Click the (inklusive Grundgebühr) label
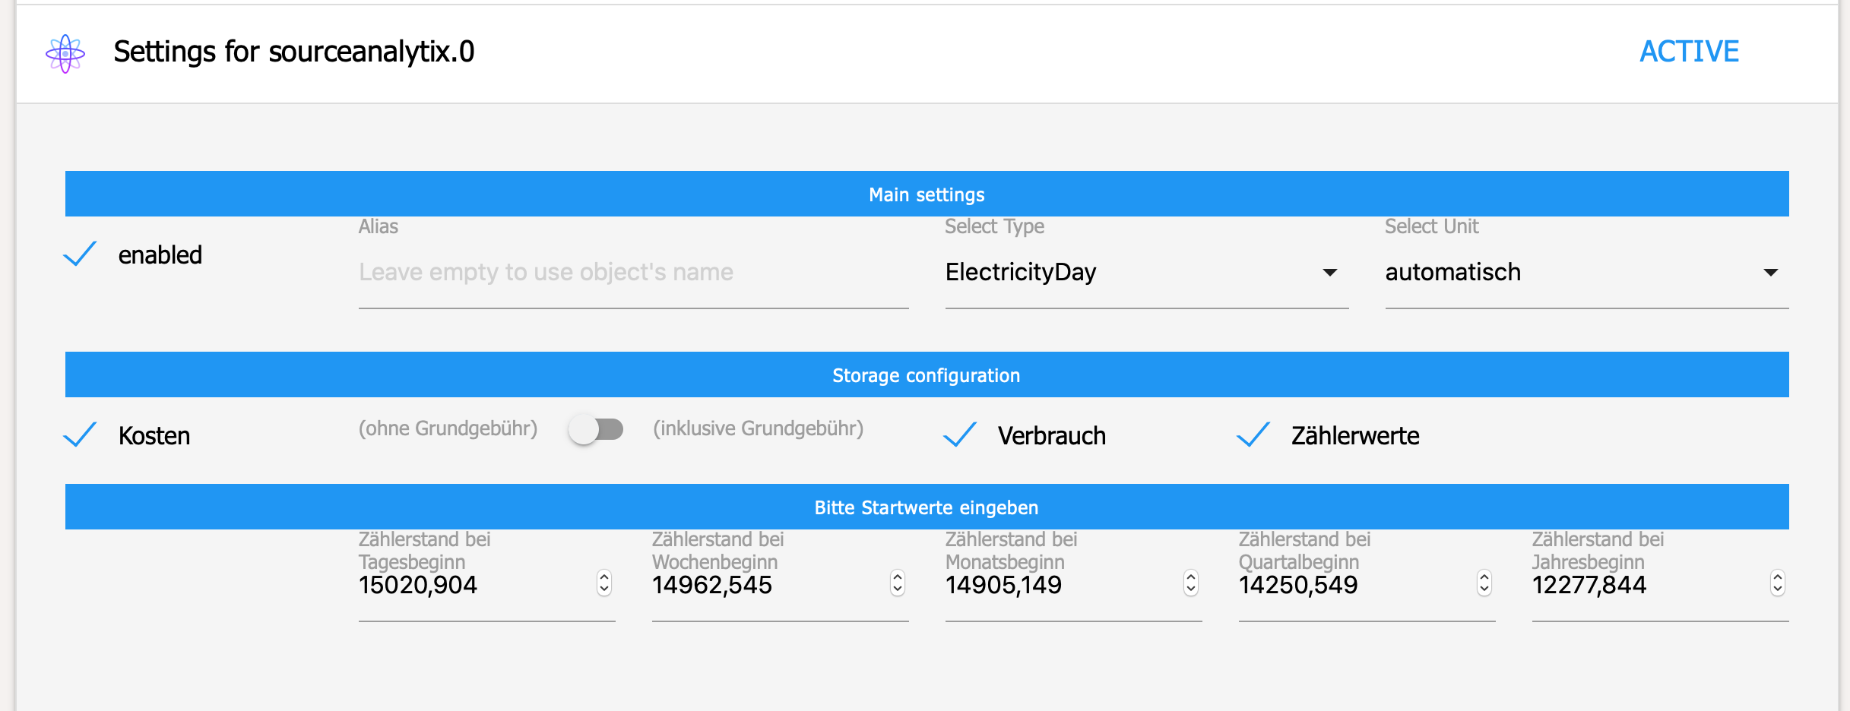The height and width of the screenshot is (711, 1850). point(759,428)
